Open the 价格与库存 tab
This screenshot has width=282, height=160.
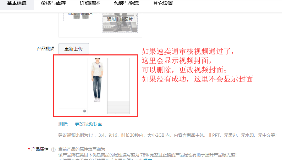pyautogui.click(x=54, y=4)
